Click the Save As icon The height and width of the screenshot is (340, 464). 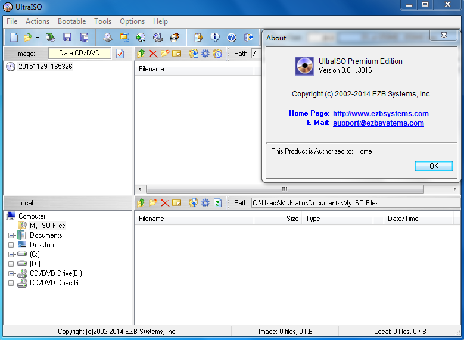(84, 38)
